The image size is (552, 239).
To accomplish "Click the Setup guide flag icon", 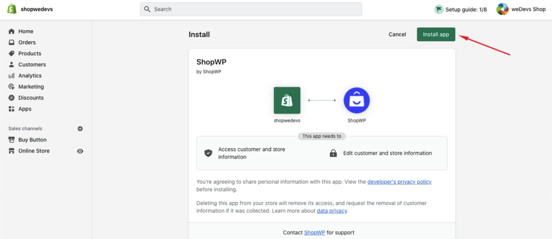I will coord(439,10).
